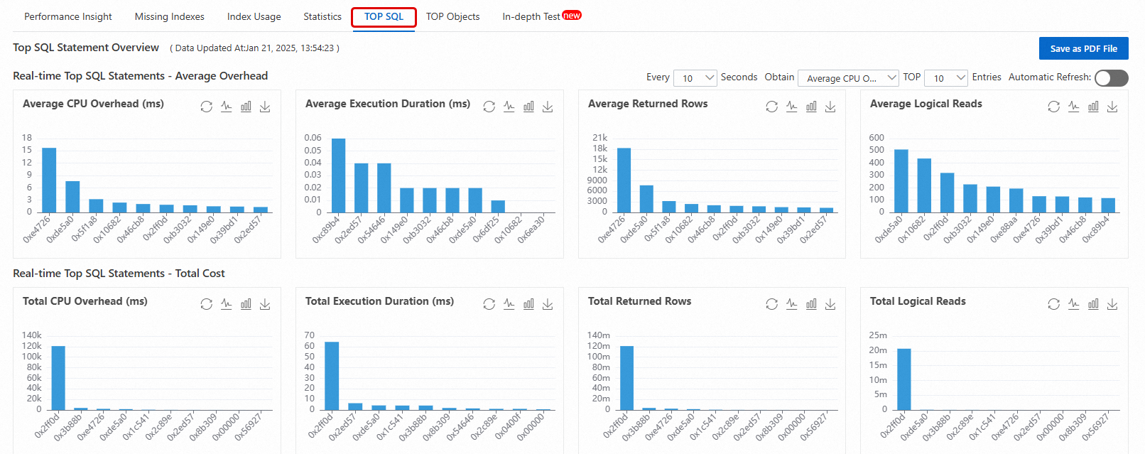Open the Obtain metric dropdown

tap(848, 78)
